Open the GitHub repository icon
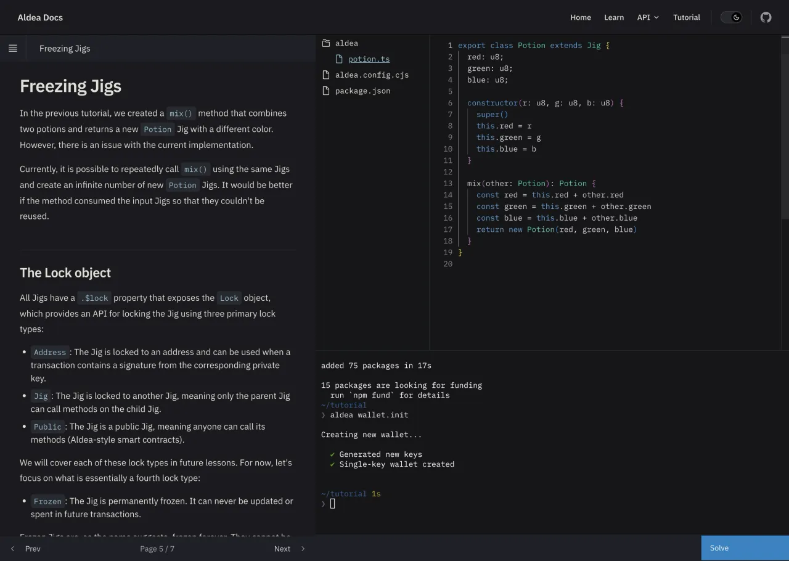The height and width of the screenshot is (561, 789). click(x=766, y=17)
